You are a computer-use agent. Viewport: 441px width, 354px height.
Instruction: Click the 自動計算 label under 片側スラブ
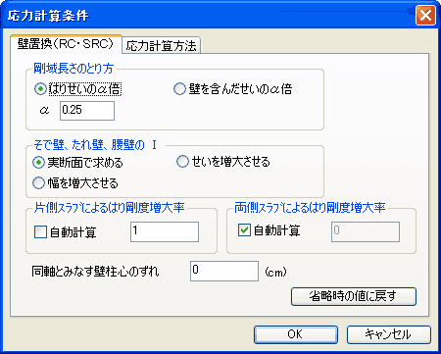[x=73, y=232]
